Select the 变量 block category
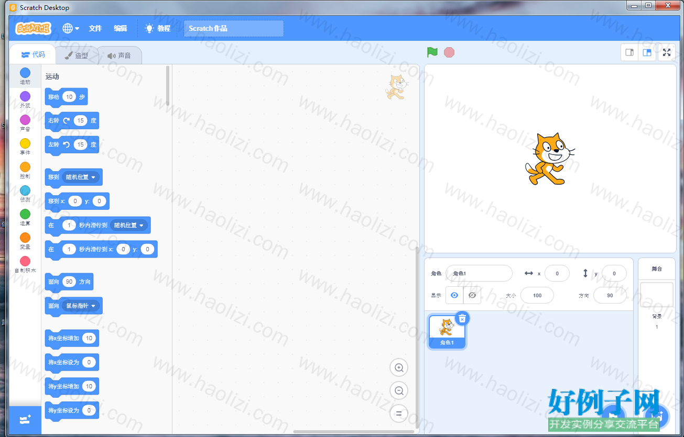Viewport: 684px width, 437px height. pos(25,241)
